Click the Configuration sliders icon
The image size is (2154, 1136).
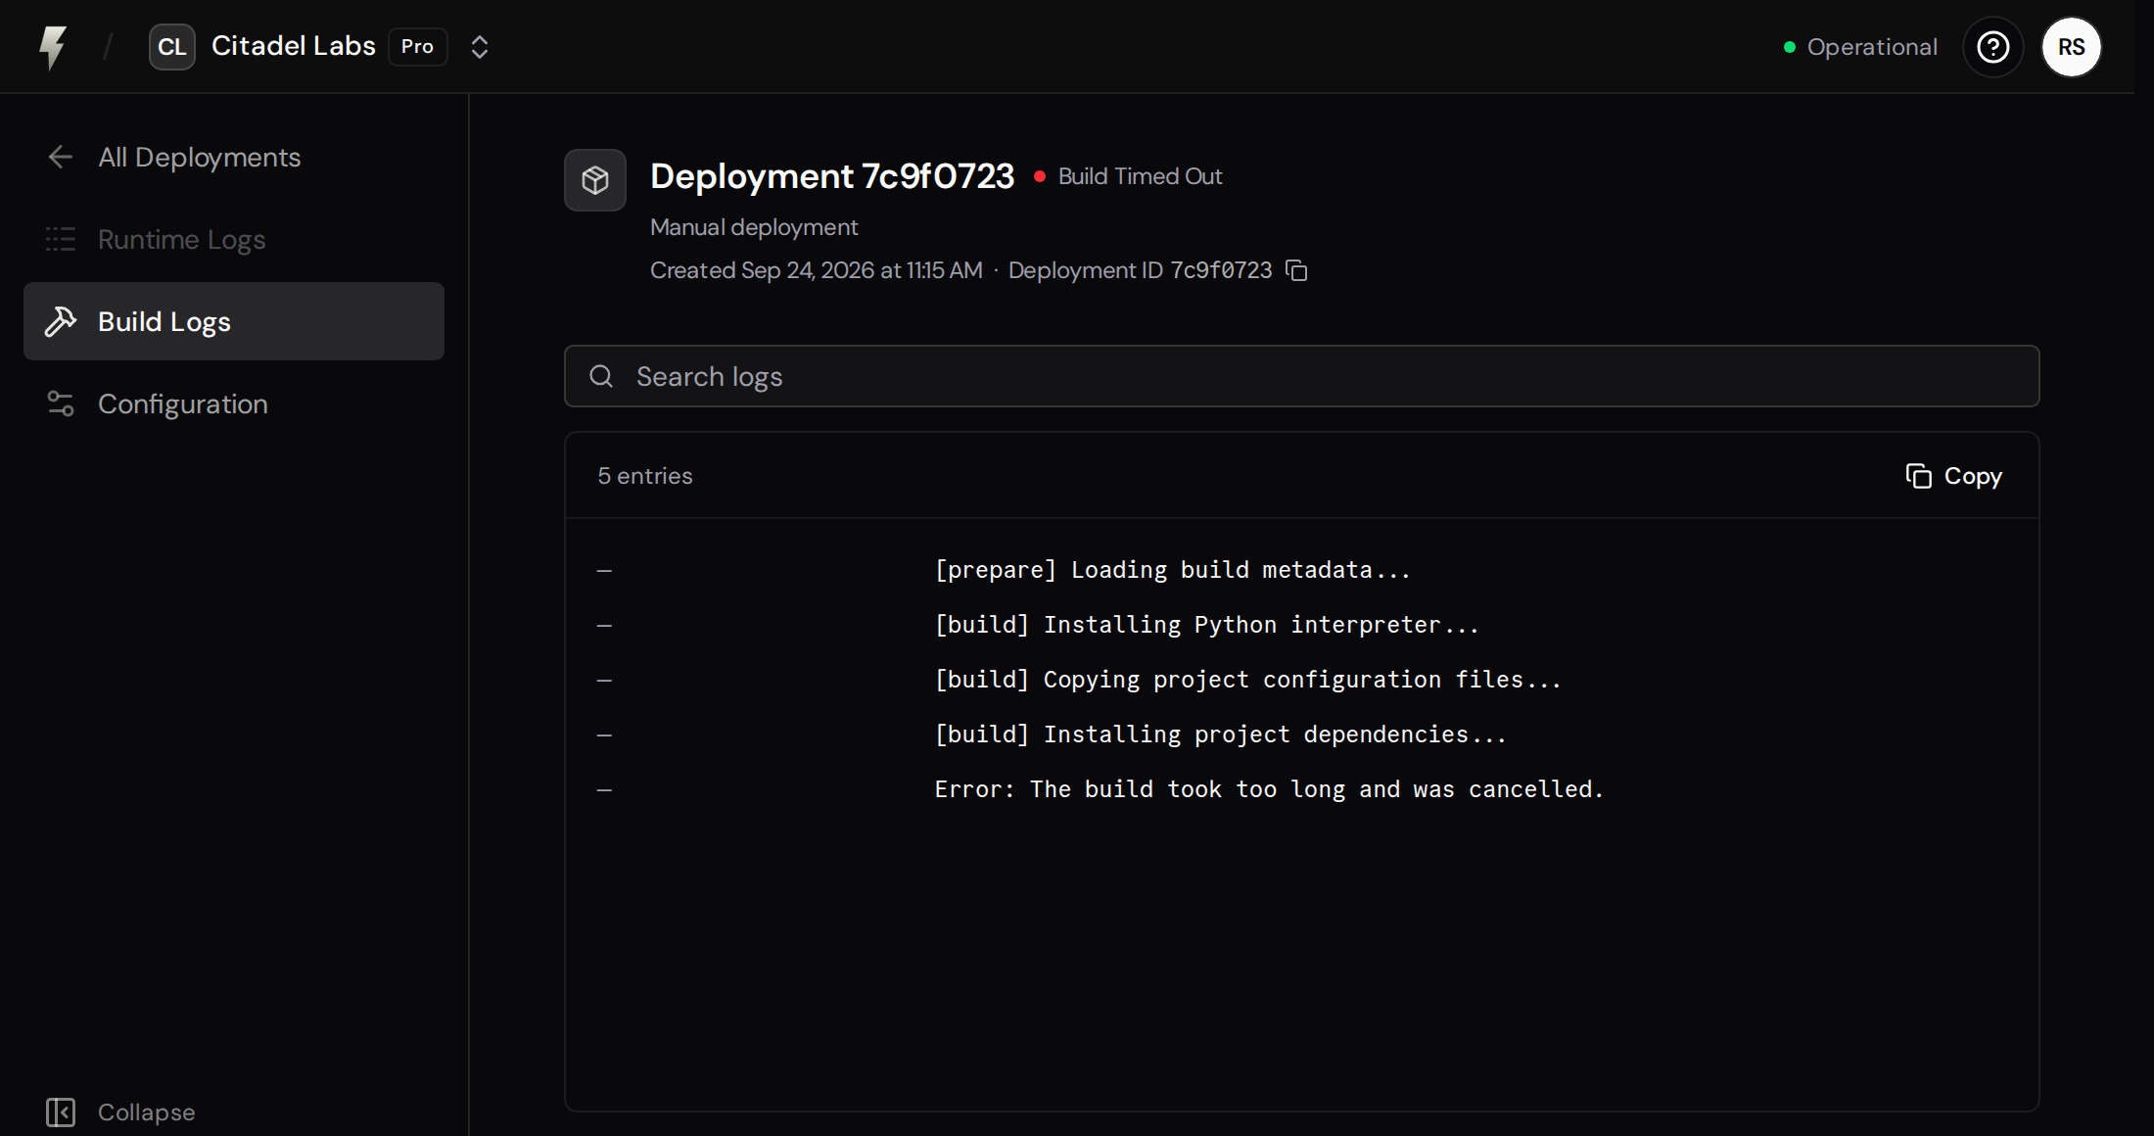61,403
